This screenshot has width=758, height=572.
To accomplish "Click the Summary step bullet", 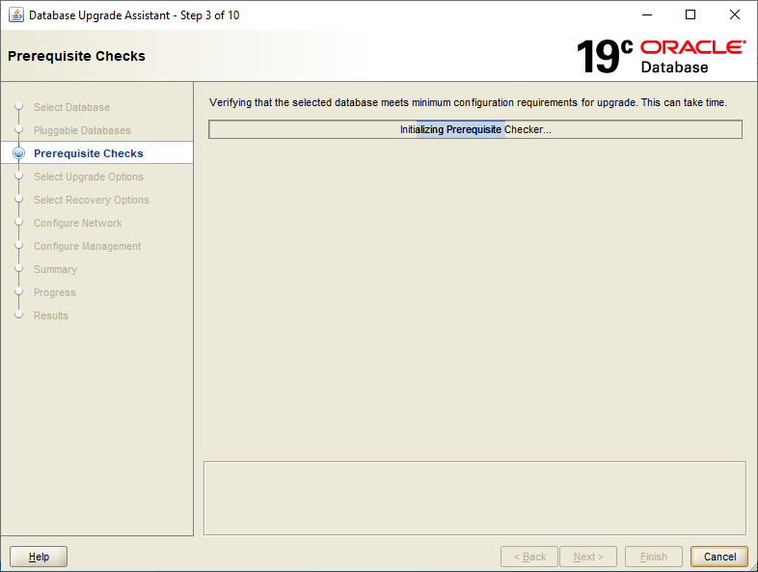I will 19,268.
